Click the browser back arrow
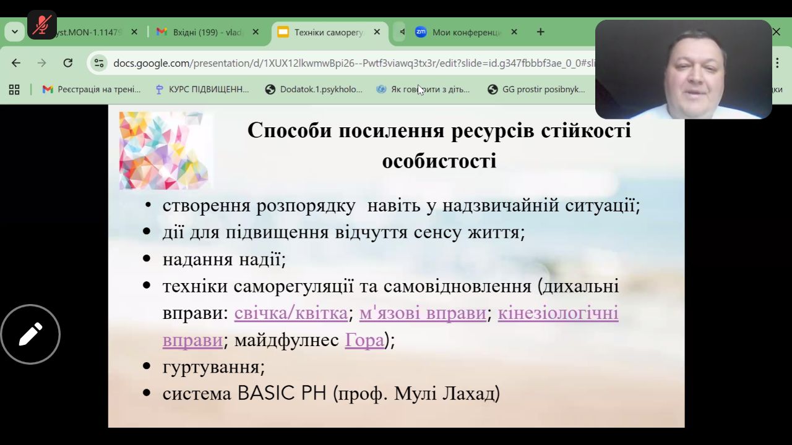The height and width of the screenshot is (445, 792). tap(16, 63)
